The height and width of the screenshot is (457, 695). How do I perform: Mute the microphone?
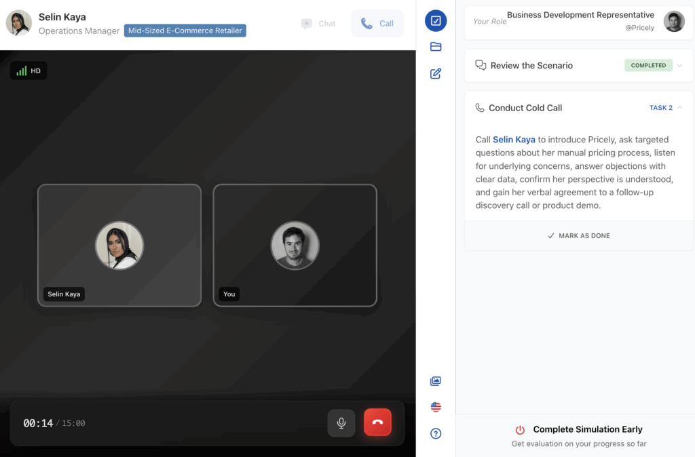click(341, 423)
